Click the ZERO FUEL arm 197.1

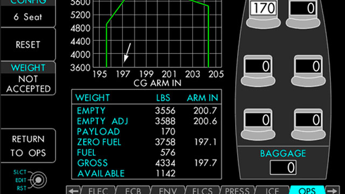coord(205,142)
